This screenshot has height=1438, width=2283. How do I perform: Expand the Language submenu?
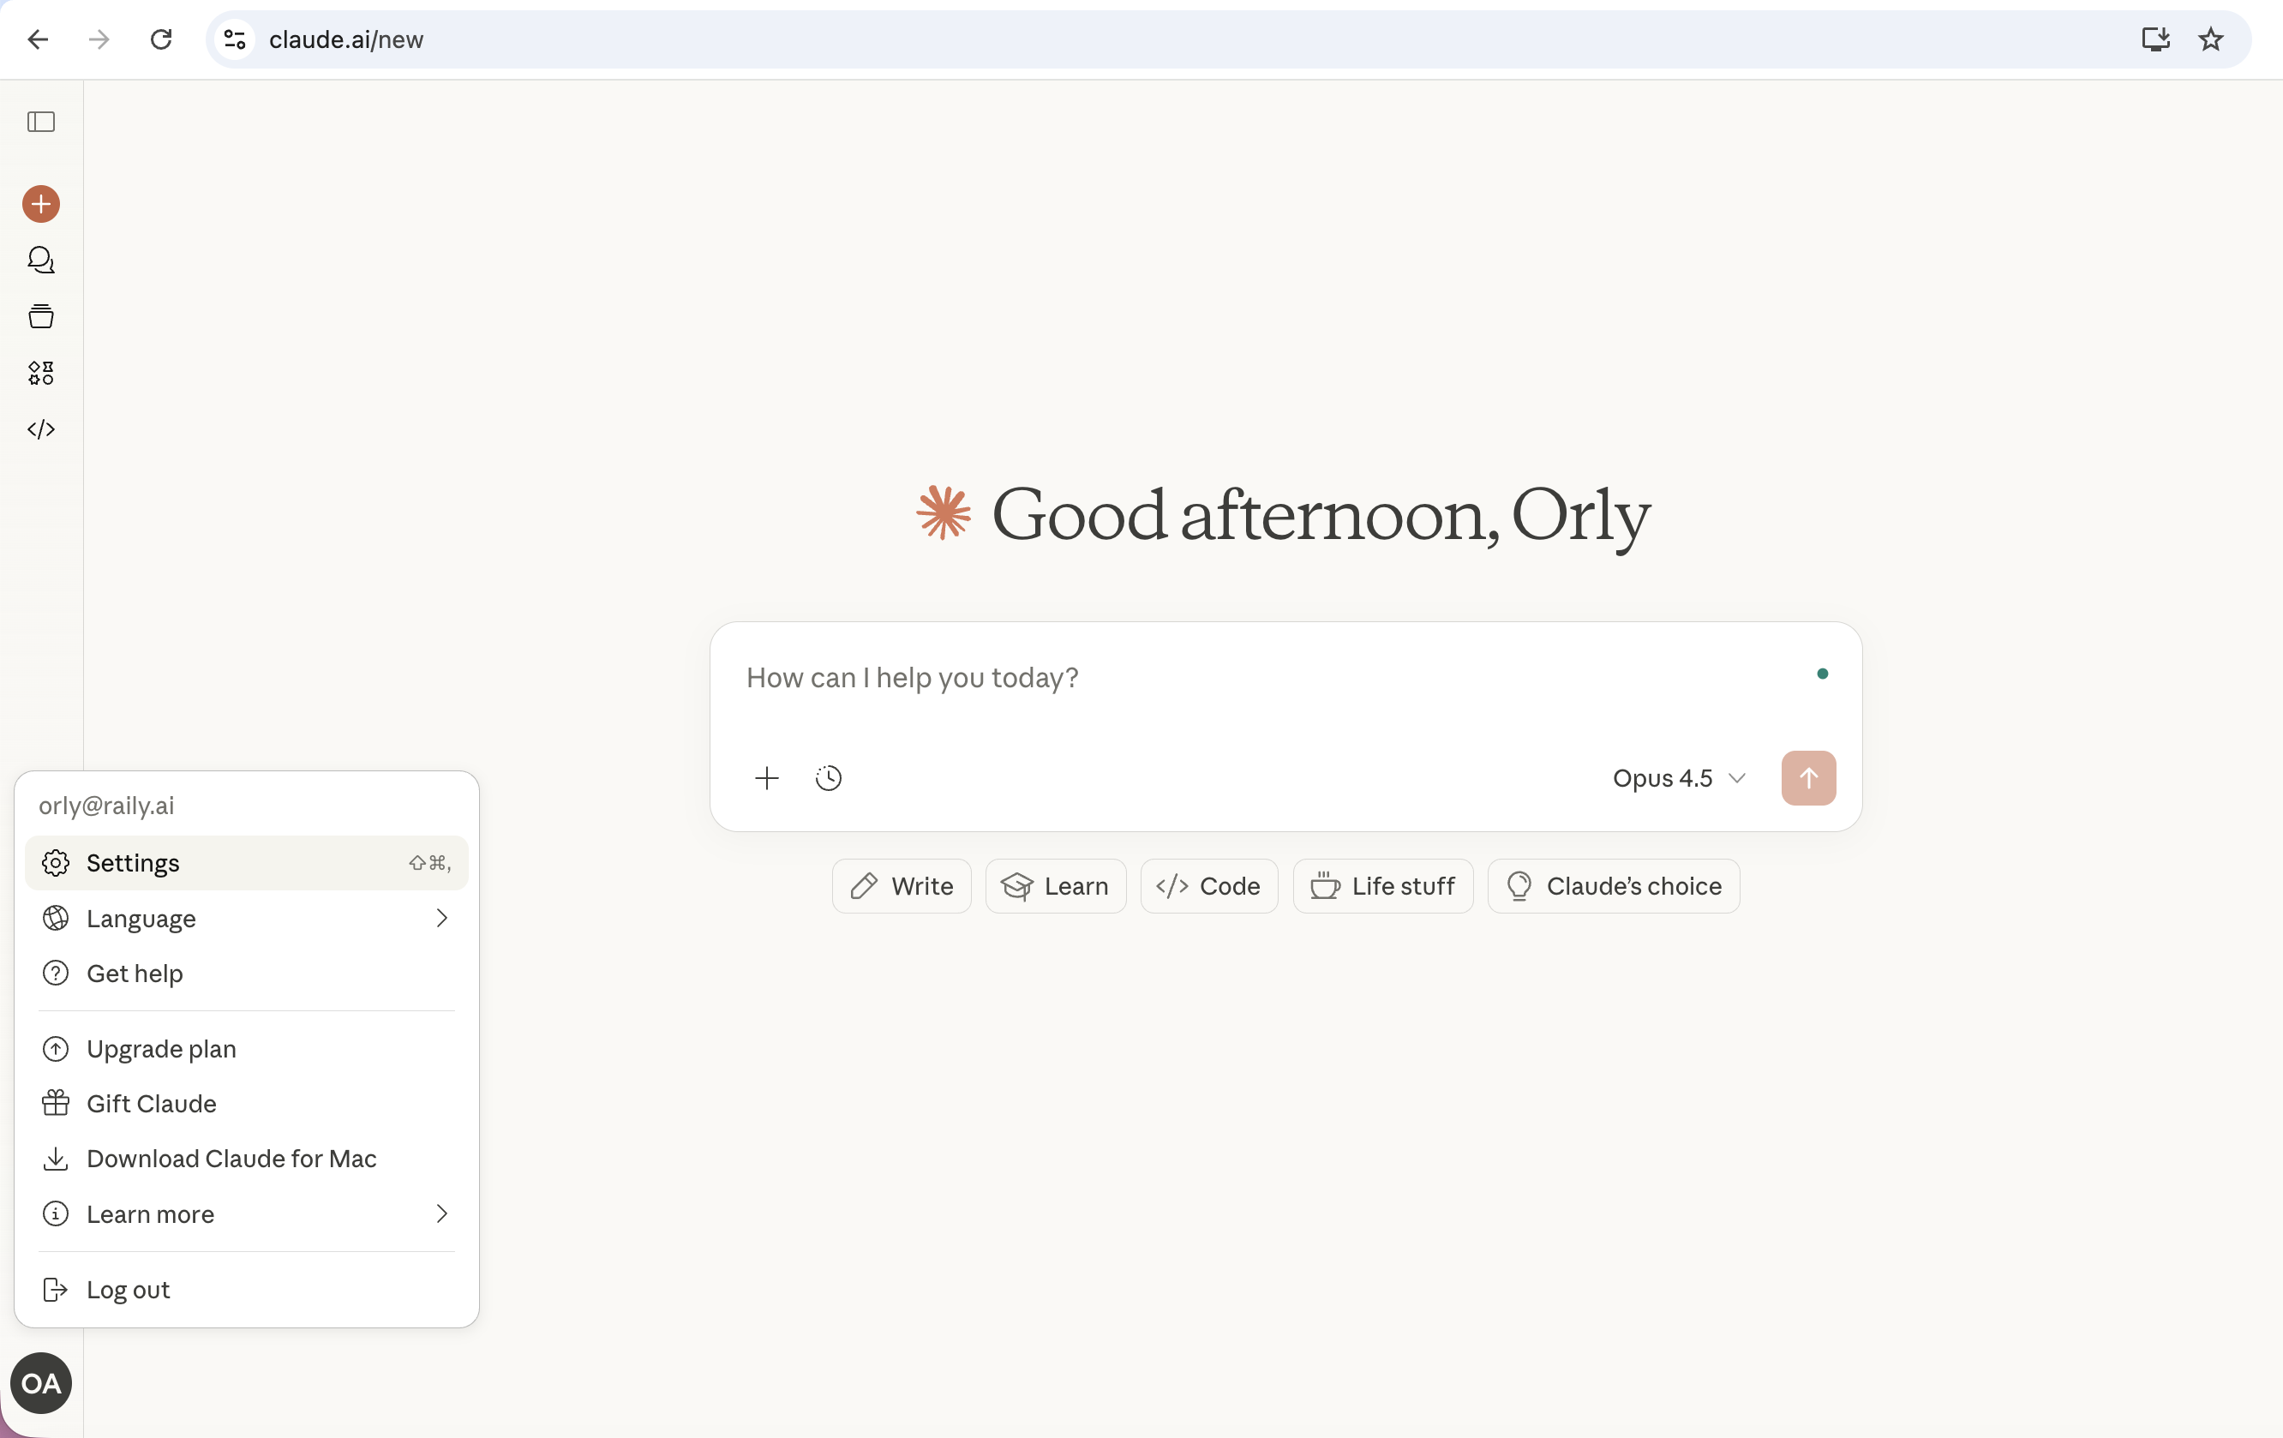(x=246, y=919)
